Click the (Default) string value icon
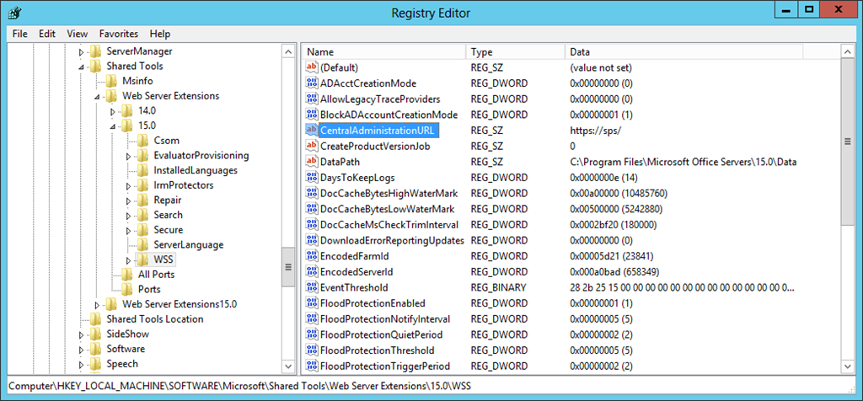This screenshot has width=863, height=401. click(x=312, y=67)
